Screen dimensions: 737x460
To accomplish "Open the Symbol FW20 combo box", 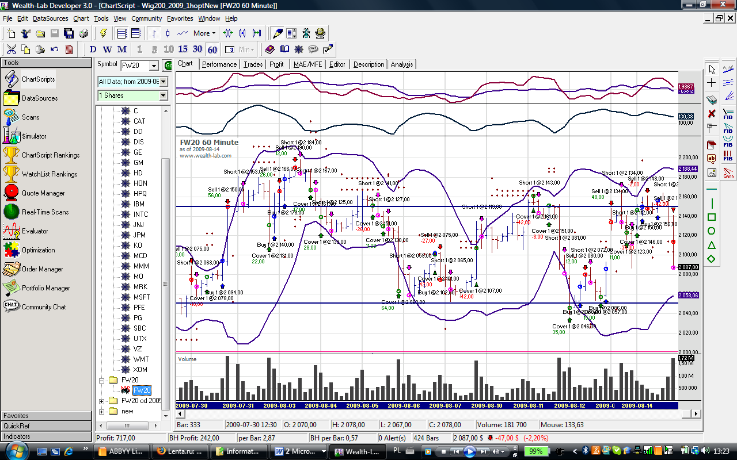I will (153, 66).
